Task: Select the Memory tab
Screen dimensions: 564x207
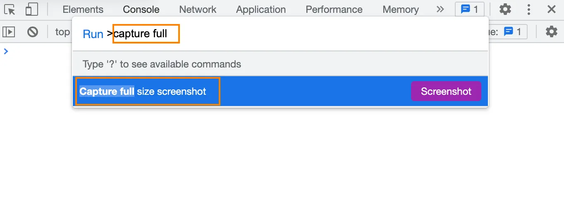Action: point(401,9)
